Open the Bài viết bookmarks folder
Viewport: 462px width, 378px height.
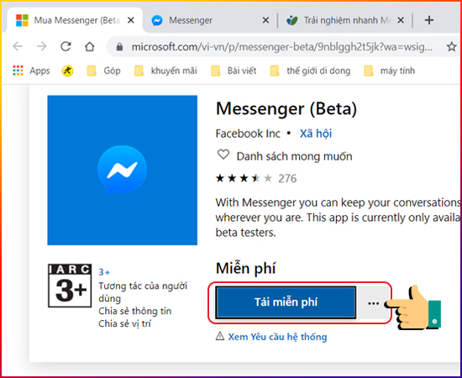pyautogui.click(x=234, y=71)
